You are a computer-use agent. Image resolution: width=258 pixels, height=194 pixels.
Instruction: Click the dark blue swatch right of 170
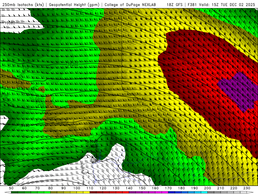click(x=172, y=192)
